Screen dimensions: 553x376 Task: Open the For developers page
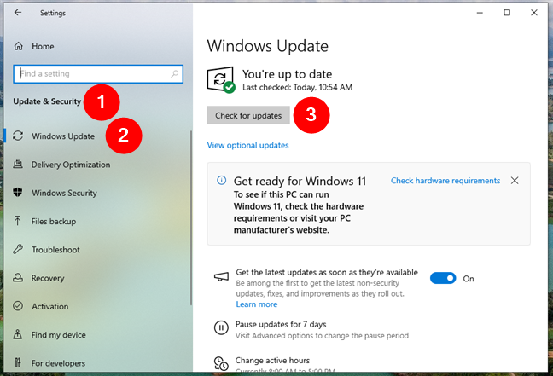pos(58,363)
